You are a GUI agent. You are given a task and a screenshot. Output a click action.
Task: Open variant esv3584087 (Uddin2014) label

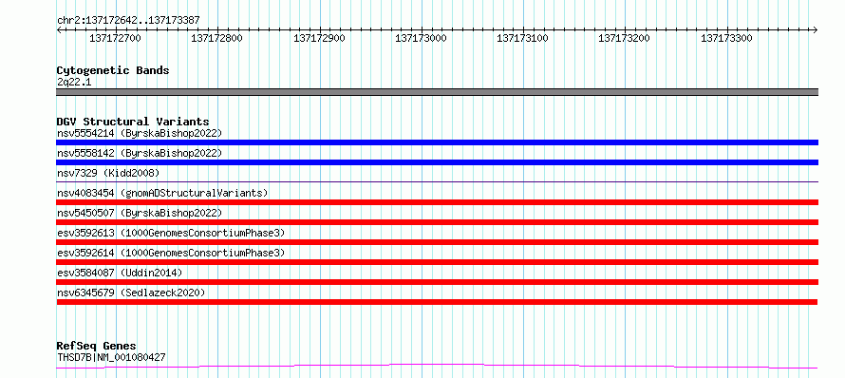[x=120, y=273]
